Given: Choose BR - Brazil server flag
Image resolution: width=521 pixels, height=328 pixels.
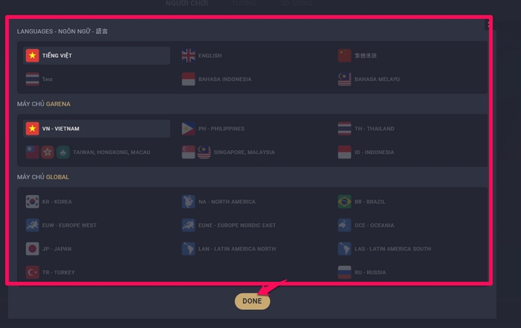Looking at the screenshot, I should (344, 202).
